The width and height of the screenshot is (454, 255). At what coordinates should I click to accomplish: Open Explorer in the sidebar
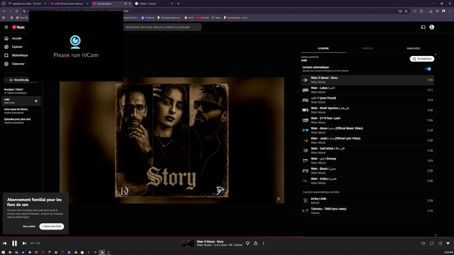click(13, 47)
